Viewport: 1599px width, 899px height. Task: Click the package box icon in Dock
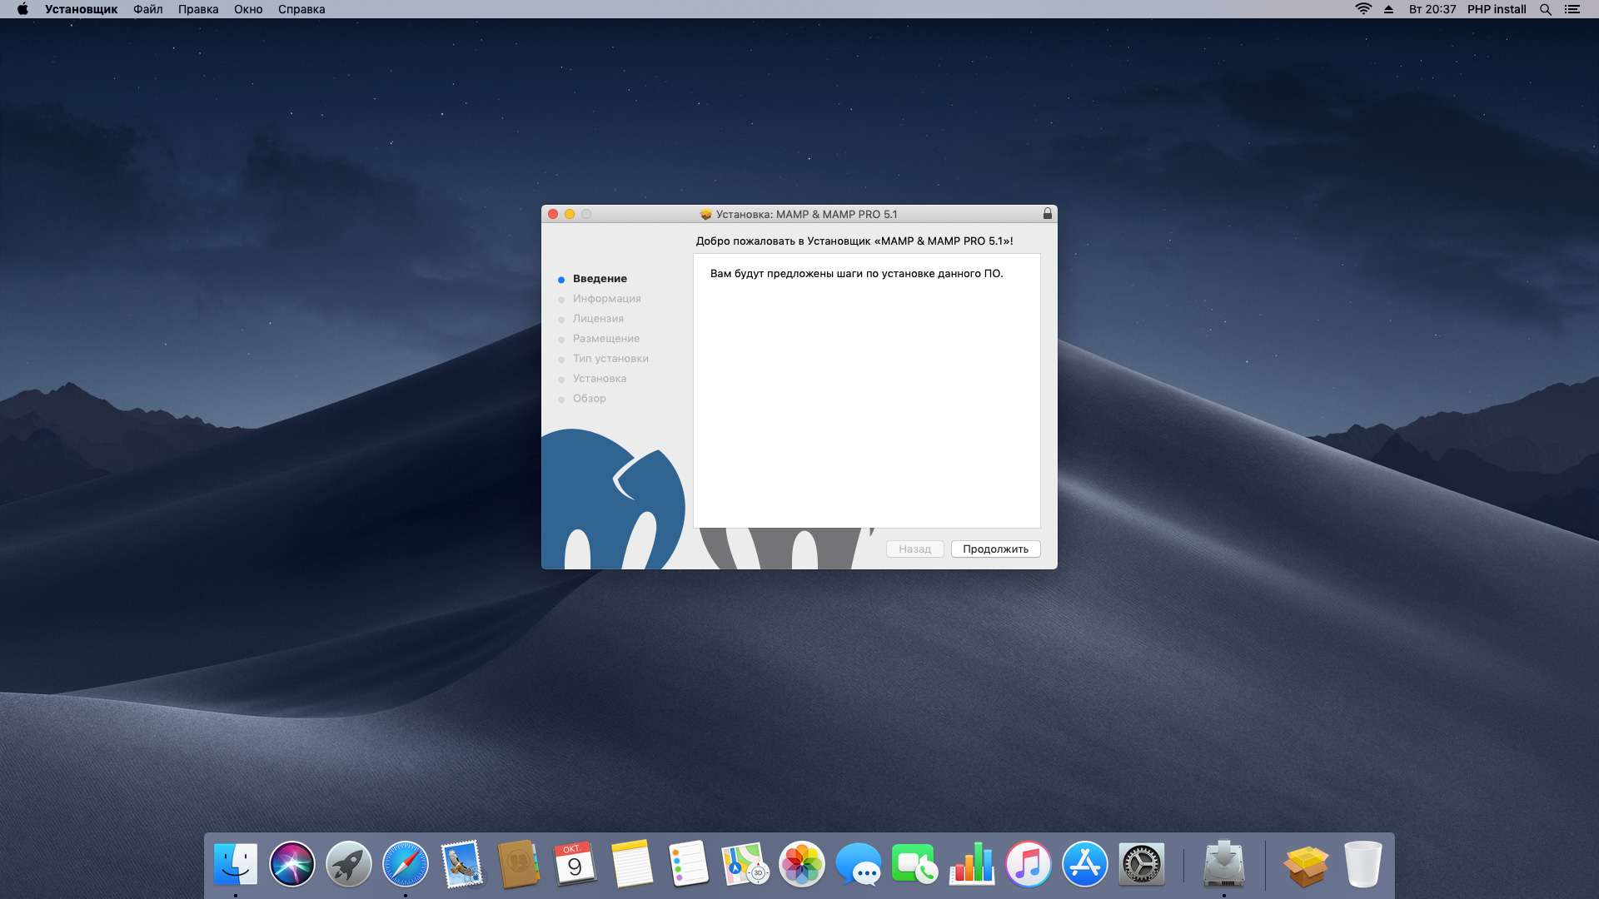click(x=1306, y=866)
